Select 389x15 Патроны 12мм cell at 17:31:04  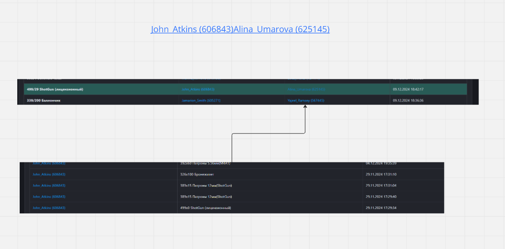(206, 186)
